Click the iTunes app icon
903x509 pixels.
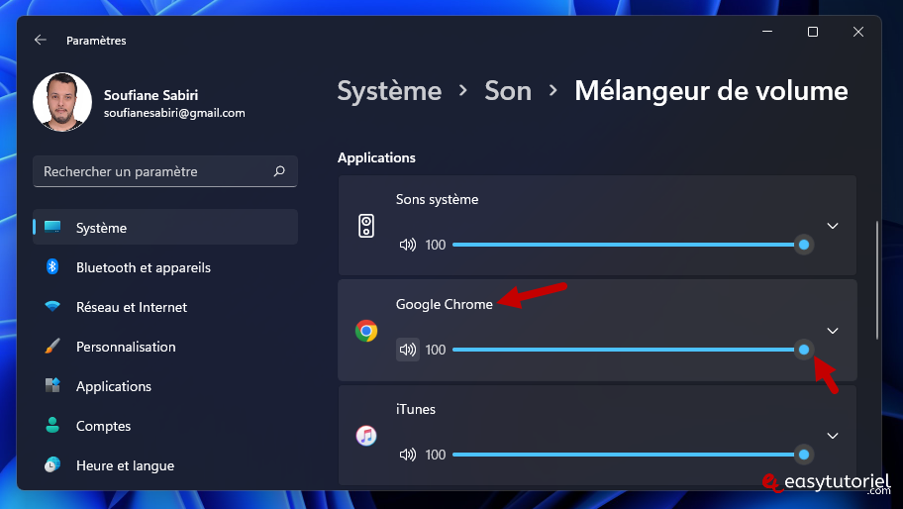[x=366, y=436]
